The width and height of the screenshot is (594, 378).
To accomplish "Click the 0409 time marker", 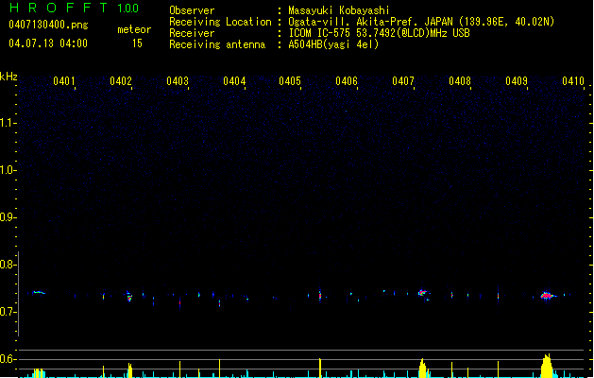I will point(517,81).
